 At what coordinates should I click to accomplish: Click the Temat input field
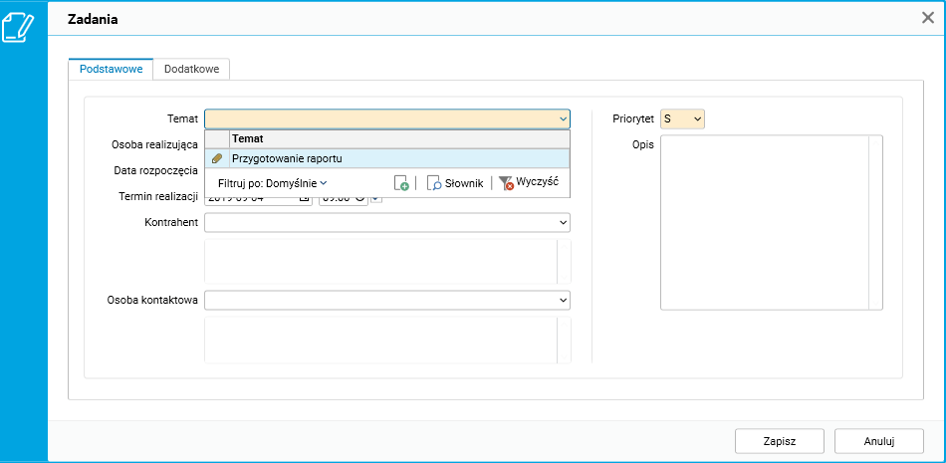tap(380, 119)
